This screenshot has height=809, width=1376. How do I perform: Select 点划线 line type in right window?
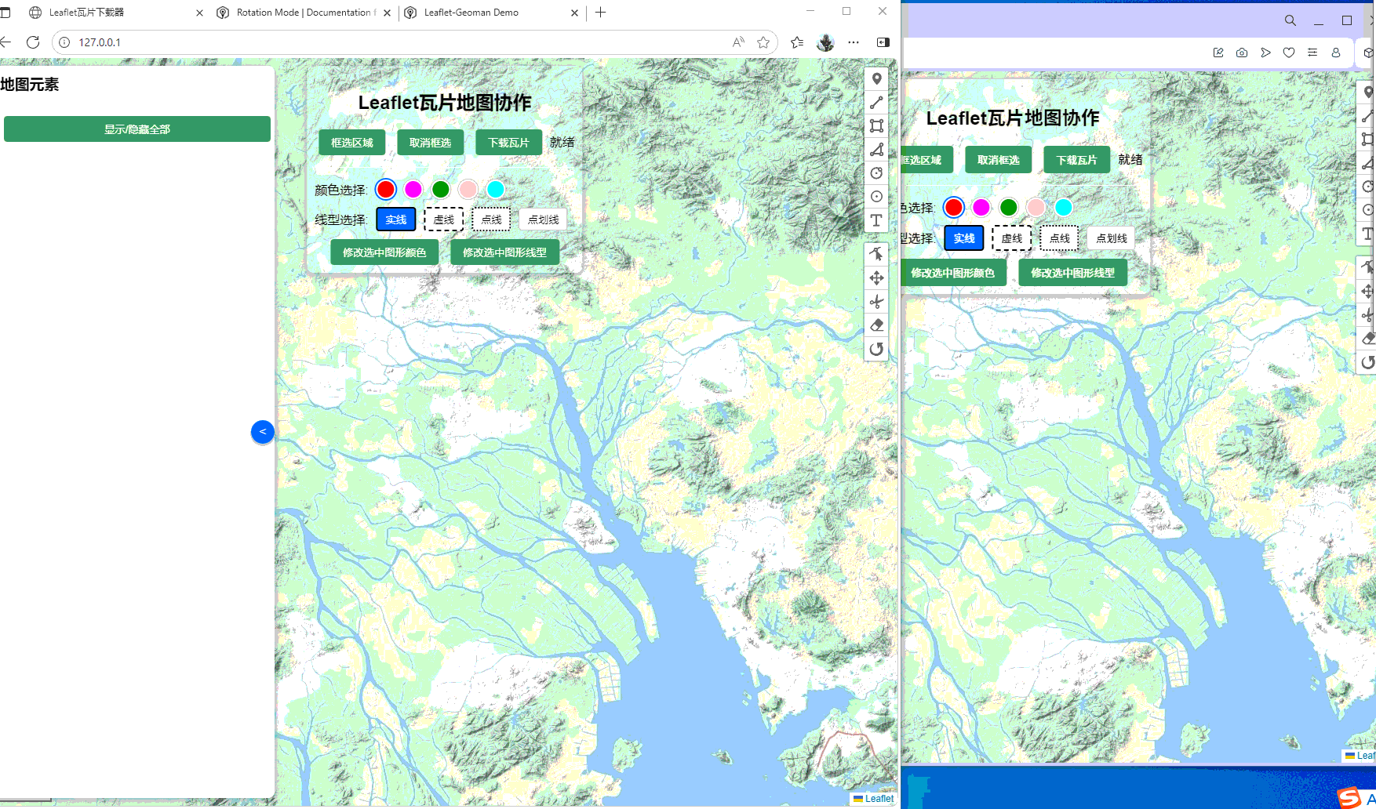point(1111,238)
